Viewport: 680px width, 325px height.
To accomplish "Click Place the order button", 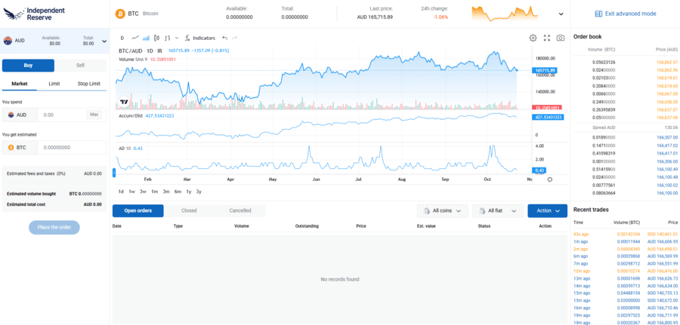I will (54, 227).
